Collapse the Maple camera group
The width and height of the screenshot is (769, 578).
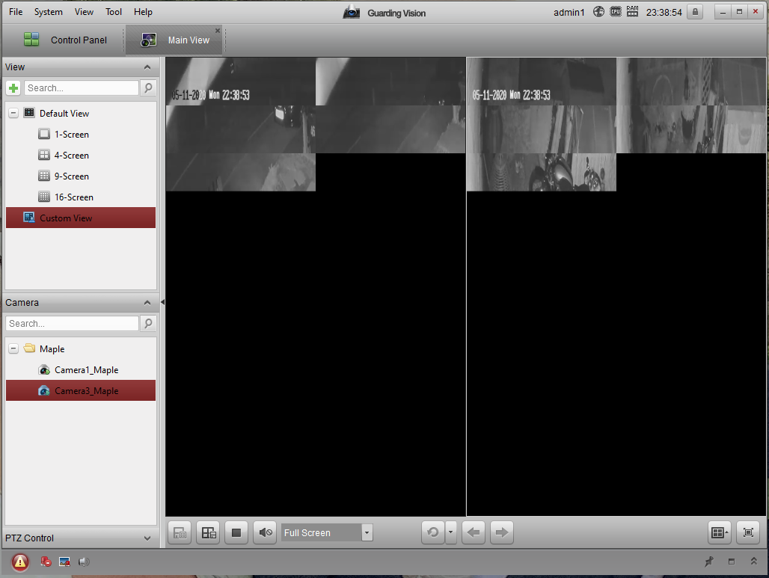[x=13, y=349]
